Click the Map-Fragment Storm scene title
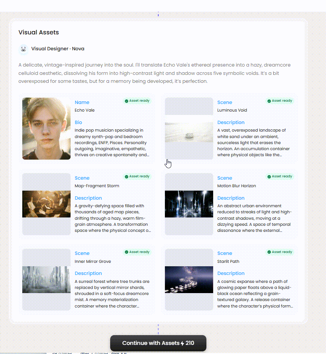The image size is (326, 354). (97, 186)
